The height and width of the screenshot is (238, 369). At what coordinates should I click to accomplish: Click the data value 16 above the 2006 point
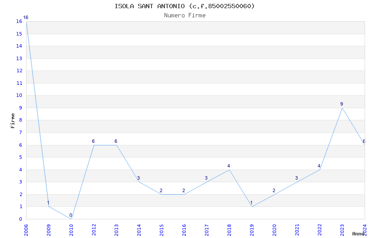click(26, 17)
